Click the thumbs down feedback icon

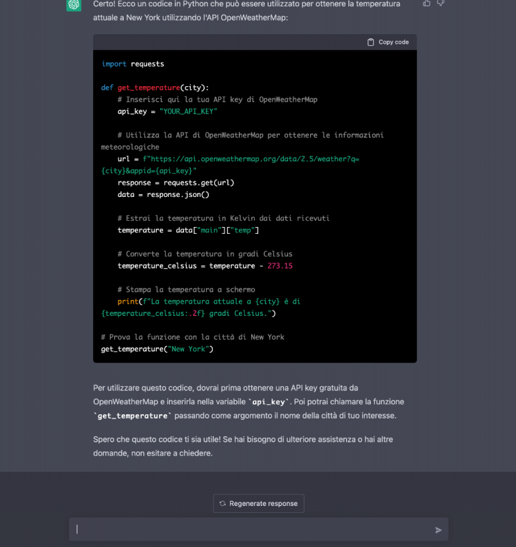tap(441, 3)
